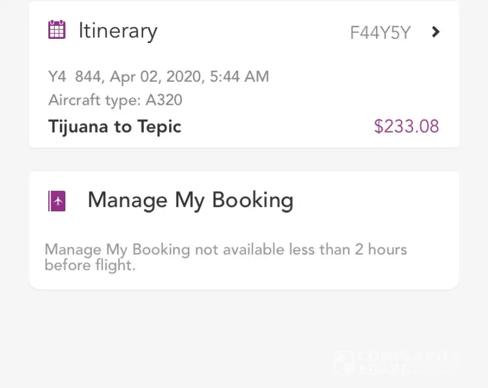Click the Complaints Board watermark text
488x388 pixels.
click(407, 363)
